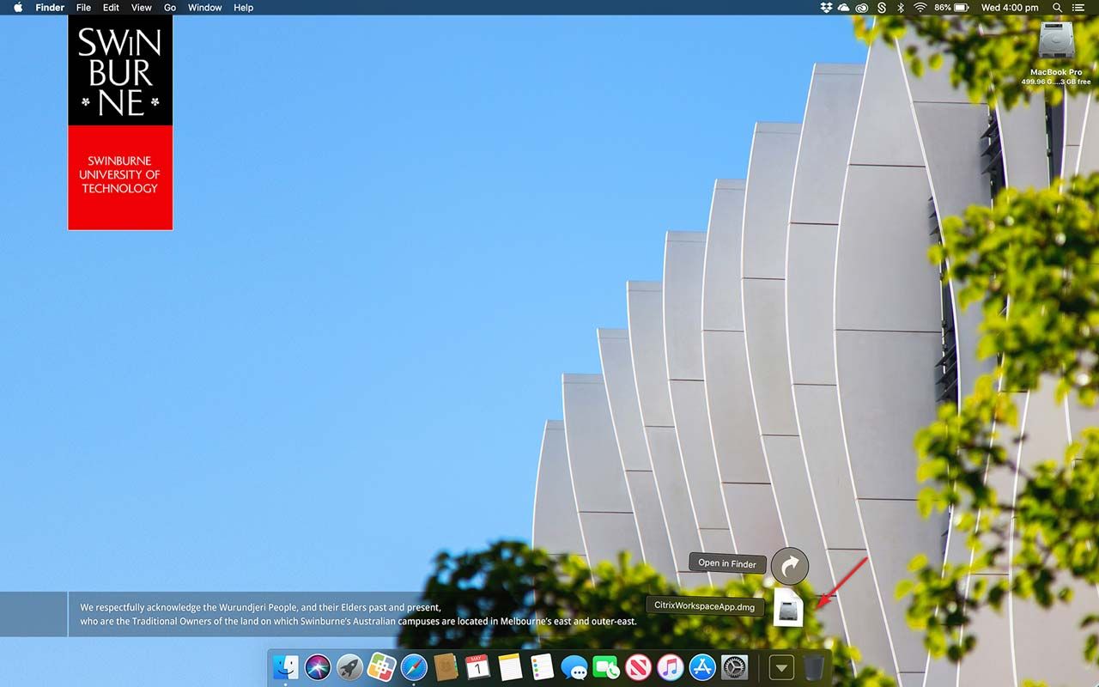Click the Open in Finder arrow button
This screenshot has height=687, width=1099.
789,566
